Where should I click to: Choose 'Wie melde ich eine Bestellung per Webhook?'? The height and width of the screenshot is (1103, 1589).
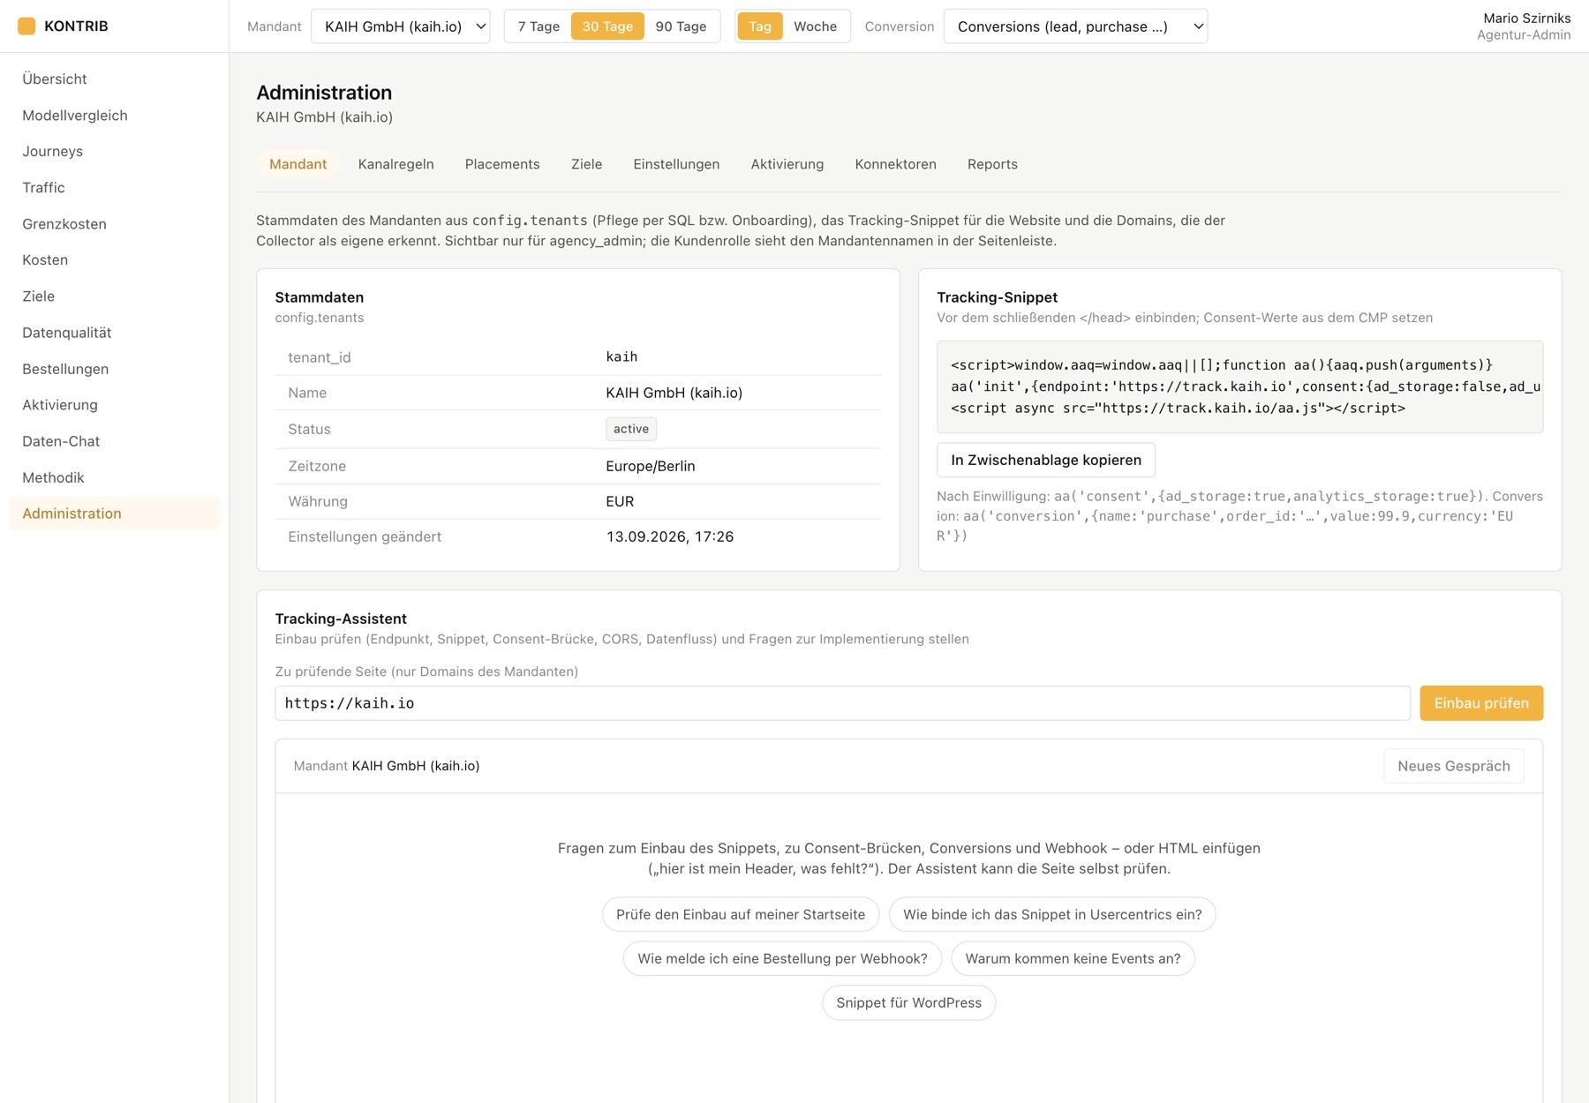tap(782, 958)
